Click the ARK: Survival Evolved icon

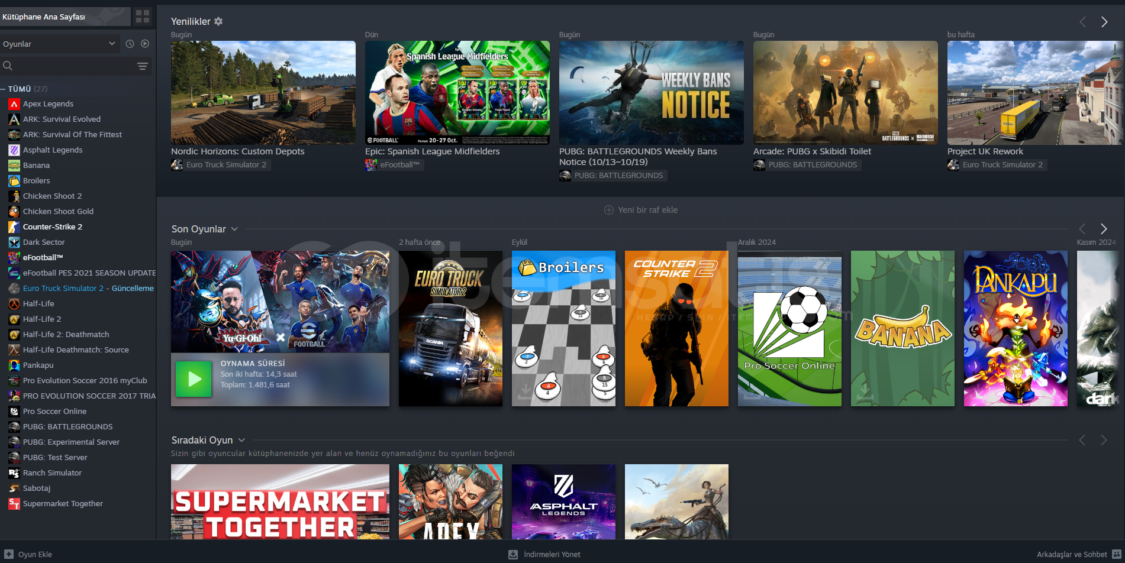[14, 119]
